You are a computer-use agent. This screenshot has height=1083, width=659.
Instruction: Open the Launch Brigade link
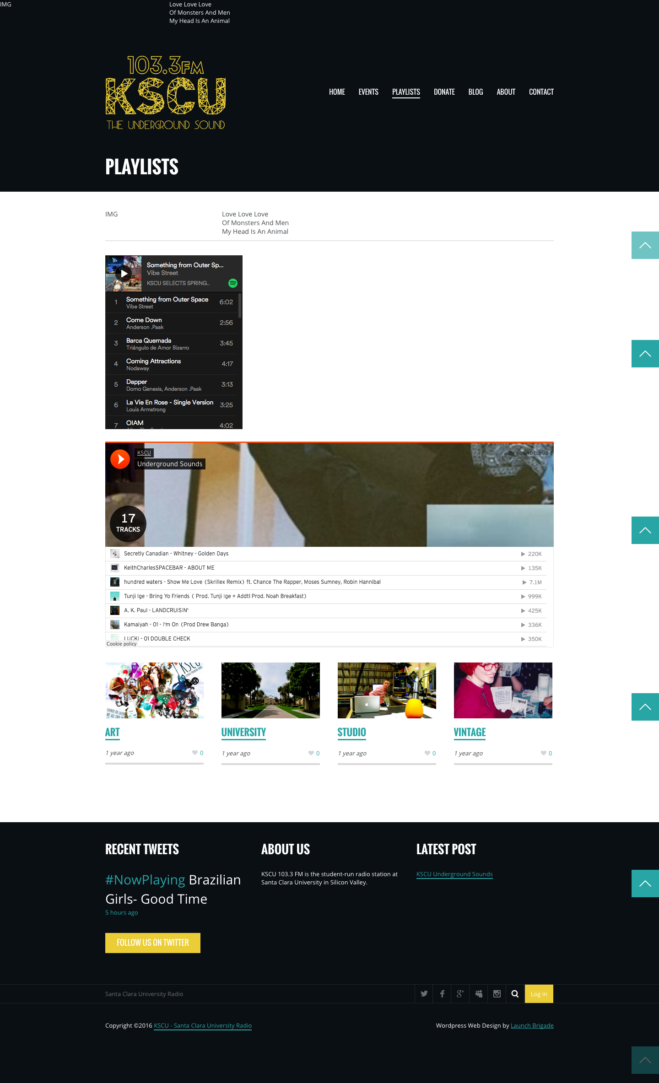click(x=532, y=1025)
